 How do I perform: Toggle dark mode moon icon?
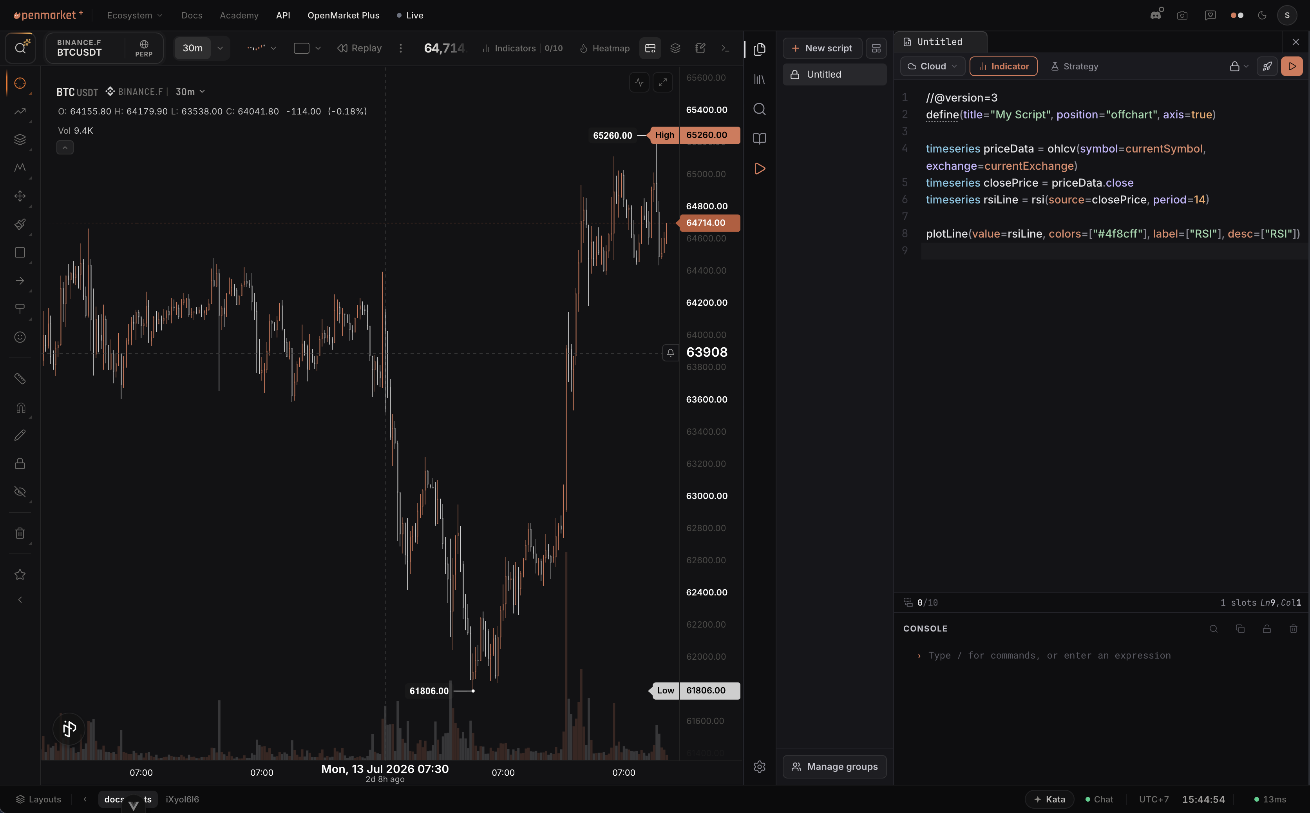tap(1262, 15)
